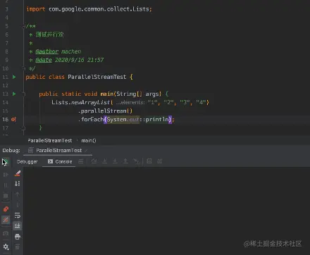Click the Debug: tool window label
The width and height of the screenshot is (310, 255).
pyautogui.click(x=11, y=150)
